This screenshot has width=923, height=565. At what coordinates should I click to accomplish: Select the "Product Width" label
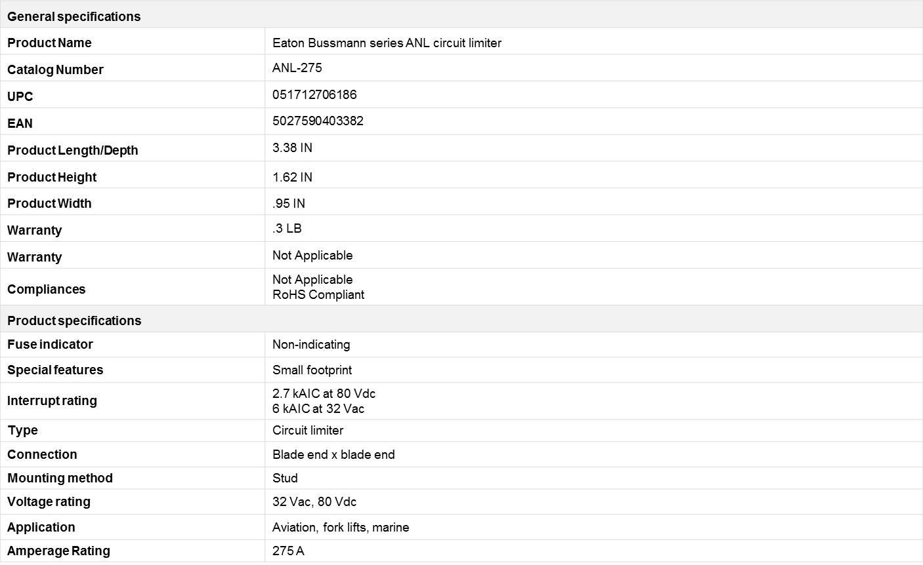(49, 203)
